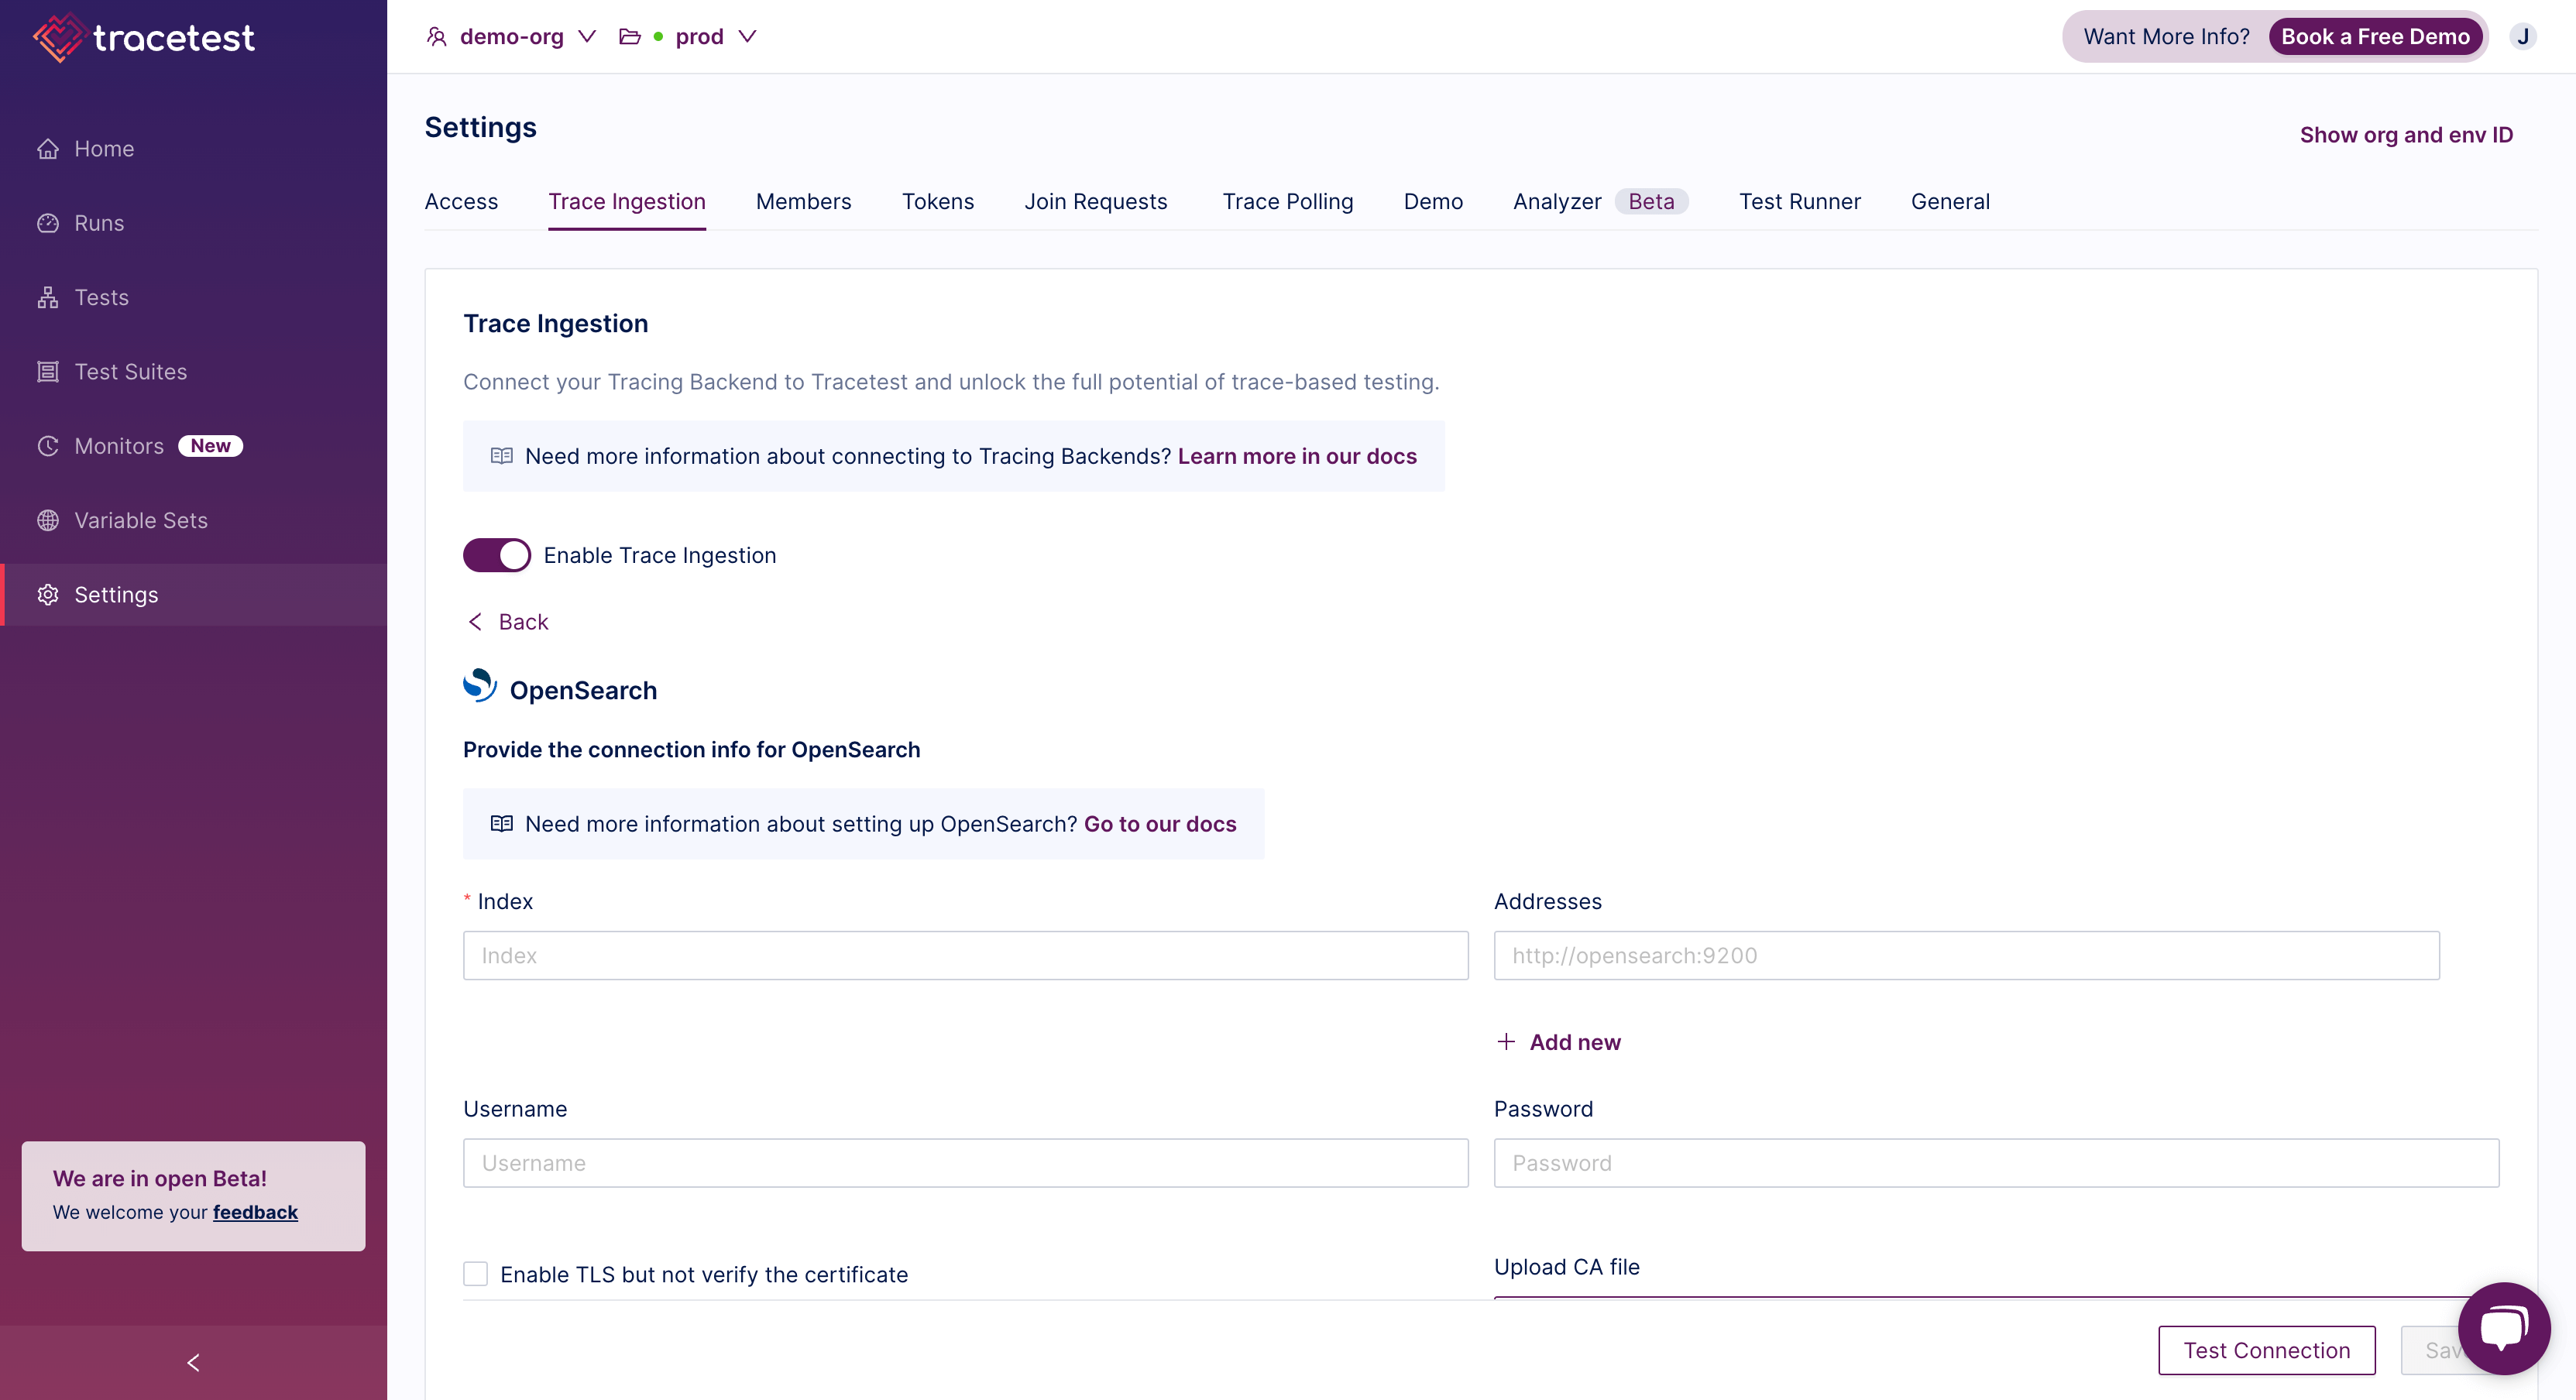Click the Monitors clock icon

pos(48,446)
